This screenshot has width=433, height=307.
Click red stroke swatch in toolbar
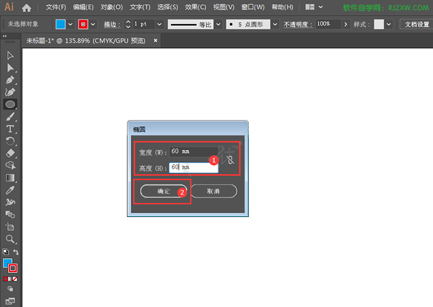[x=13, y=268]
